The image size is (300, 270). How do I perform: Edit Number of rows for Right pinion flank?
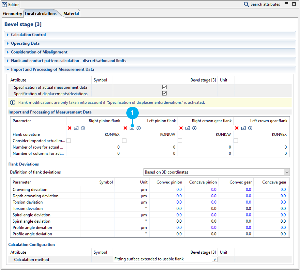118,147
